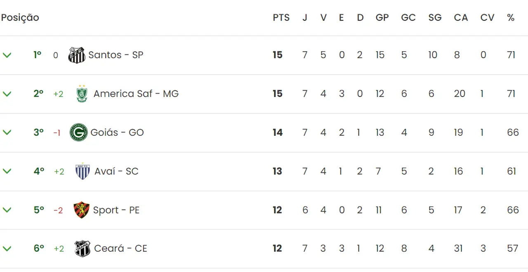Sort table by PTS column header
This screenshot has width=528, height=272.
click(281, 18)
